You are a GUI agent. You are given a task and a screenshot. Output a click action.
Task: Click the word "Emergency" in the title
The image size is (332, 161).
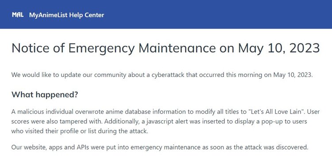tap(102, 49)
